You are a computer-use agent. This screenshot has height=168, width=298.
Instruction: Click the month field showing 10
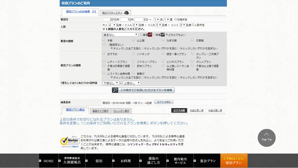[x=126, y=19]
